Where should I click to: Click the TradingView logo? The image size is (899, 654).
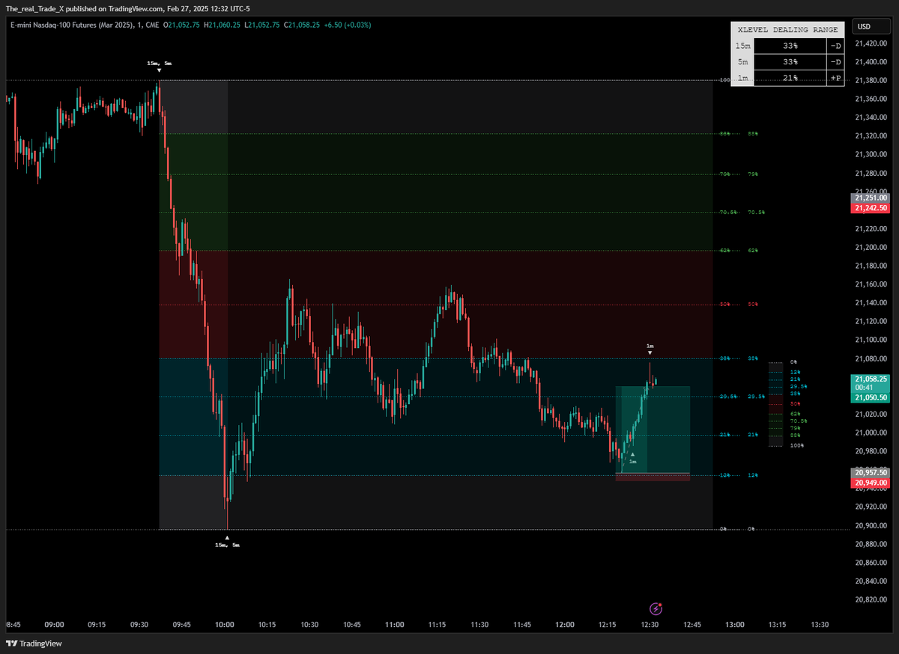34,644
